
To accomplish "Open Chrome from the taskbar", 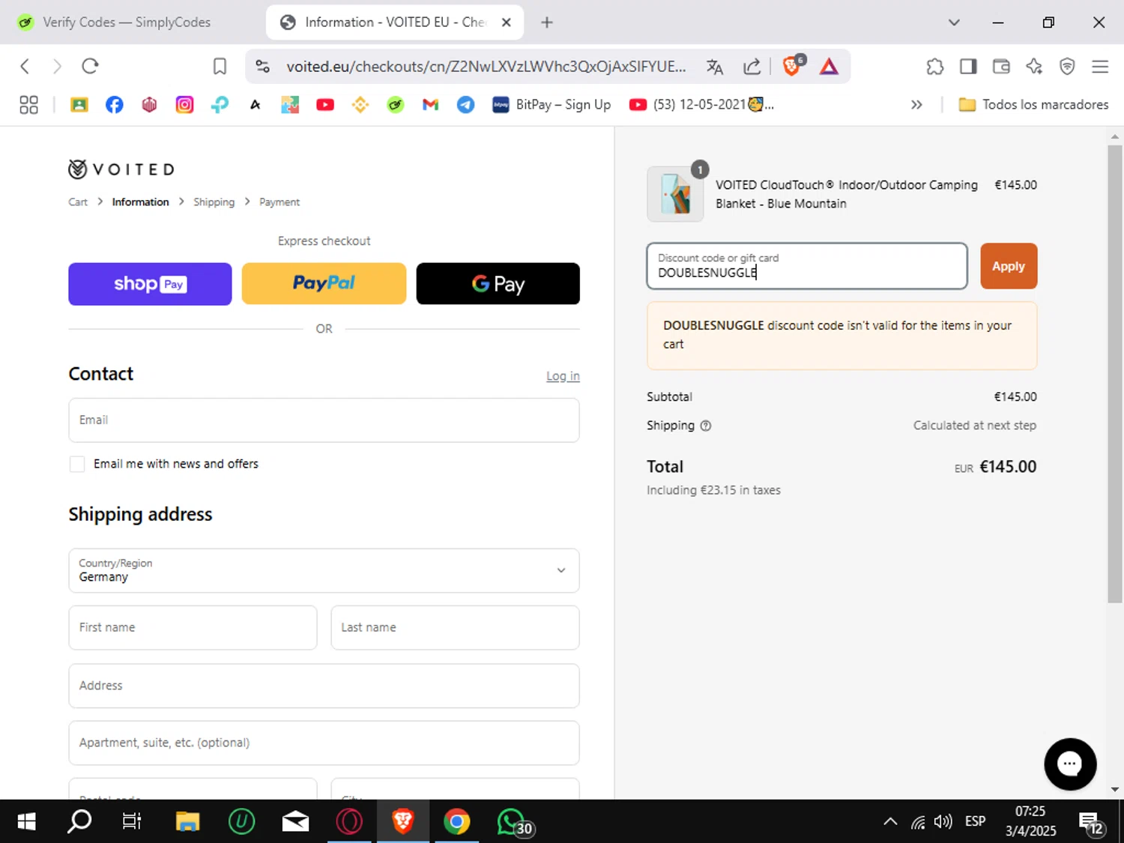I will click(x=457, y=822).
